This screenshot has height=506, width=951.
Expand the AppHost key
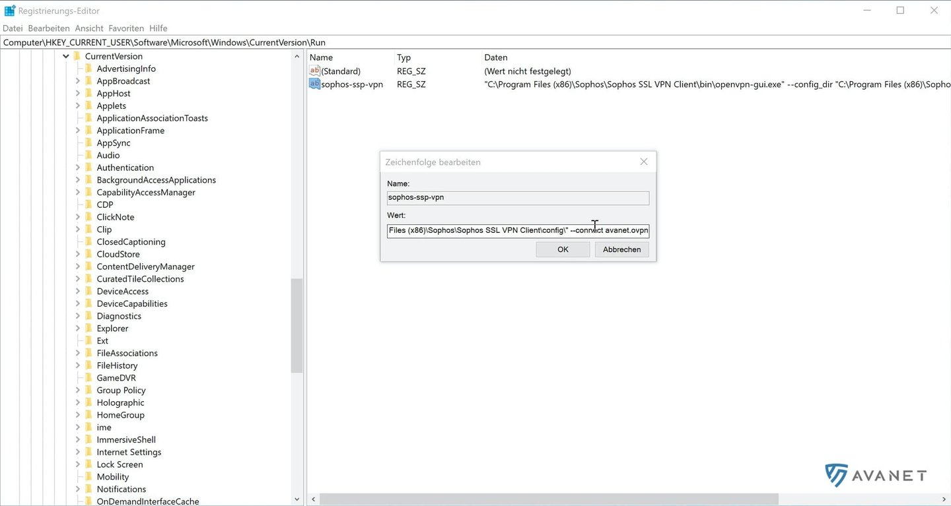pyautogui.click(x=78, y=93)
